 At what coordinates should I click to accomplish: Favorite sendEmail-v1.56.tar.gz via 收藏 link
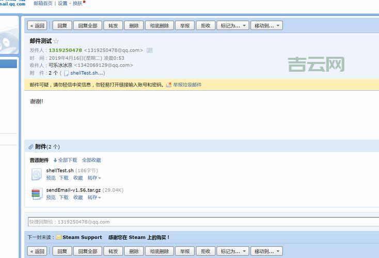[78, 198]
